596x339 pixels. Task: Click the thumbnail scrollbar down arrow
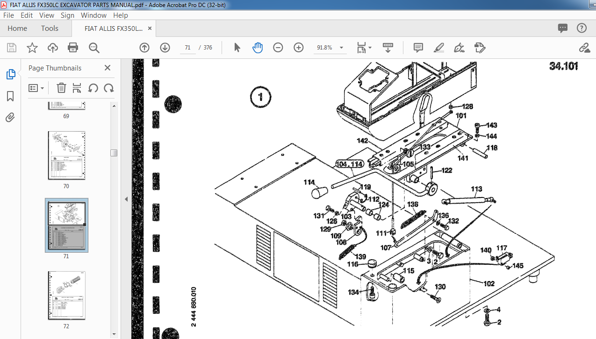(x=114, y=333)
